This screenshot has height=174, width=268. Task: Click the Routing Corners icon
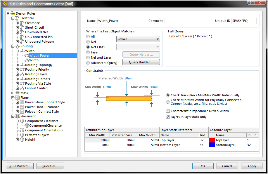click(22, 79)
